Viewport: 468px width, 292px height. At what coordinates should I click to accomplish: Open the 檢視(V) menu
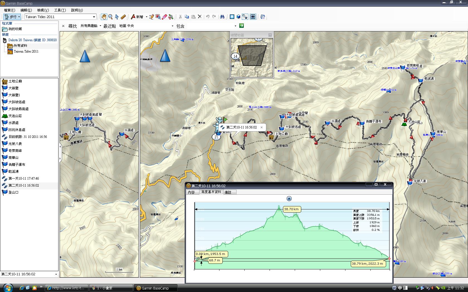[x=43, y=10]
